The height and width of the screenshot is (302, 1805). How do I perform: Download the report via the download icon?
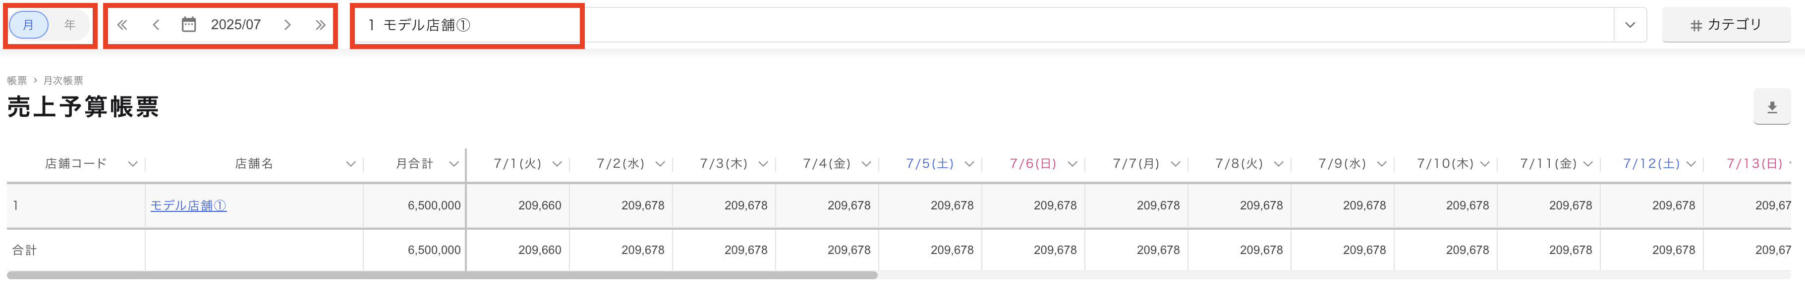coord(1771,107)
